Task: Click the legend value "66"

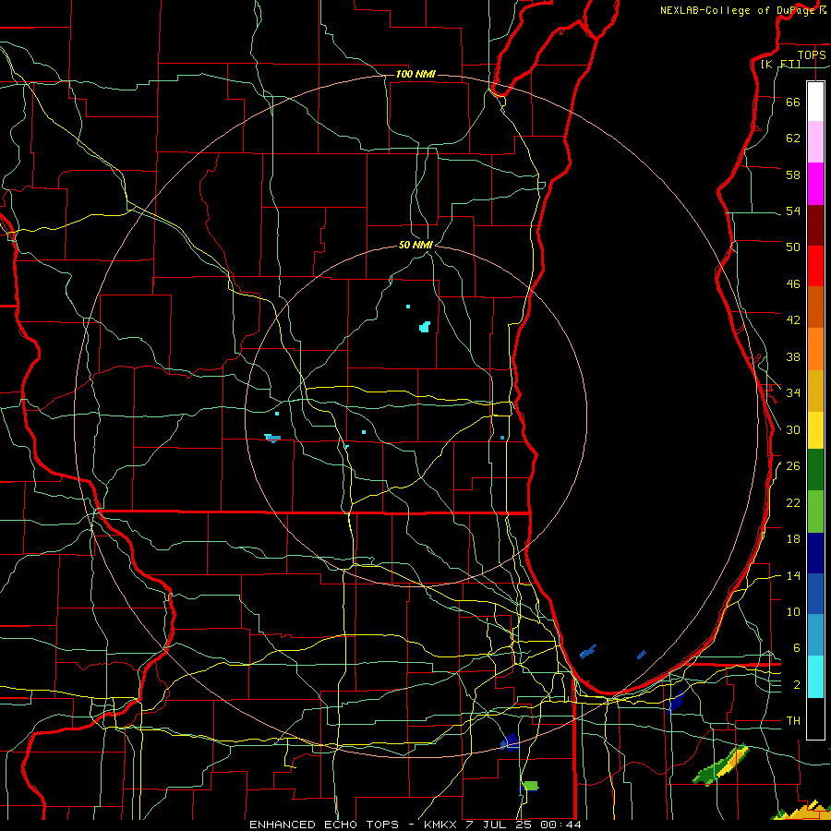Action: (x=793, y=102)
